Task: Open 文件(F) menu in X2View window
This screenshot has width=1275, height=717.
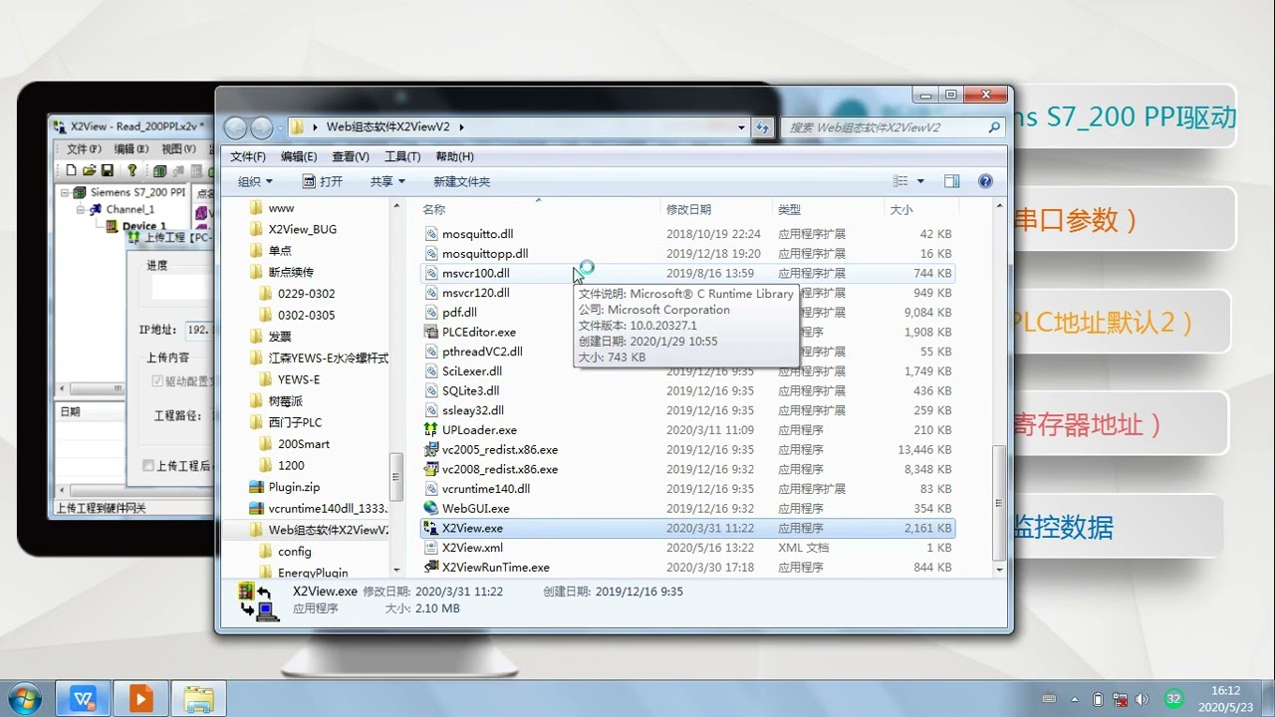Action: point(84,148)
